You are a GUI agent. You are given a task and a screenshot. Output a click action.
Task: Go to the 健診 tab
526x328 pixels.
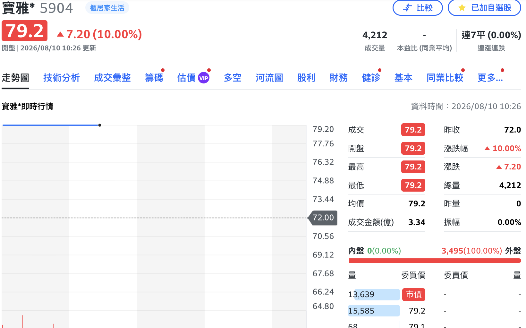click(371, 78)
